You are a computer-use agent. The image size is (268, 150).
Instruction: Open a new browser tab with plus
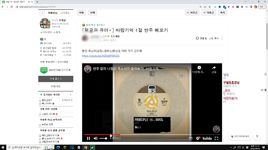pos(37,2)
